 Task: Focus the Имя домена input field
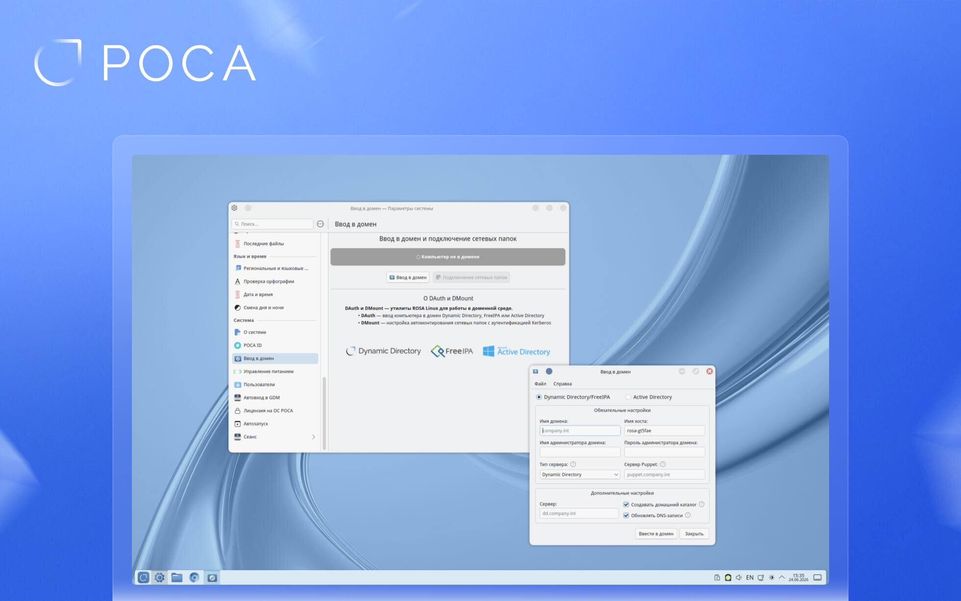coord(580,430)
